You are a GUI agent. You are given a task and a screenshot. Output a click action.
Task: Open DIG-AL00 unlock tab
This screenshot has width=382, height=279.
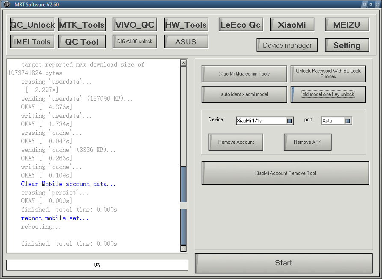click(135, 41)
